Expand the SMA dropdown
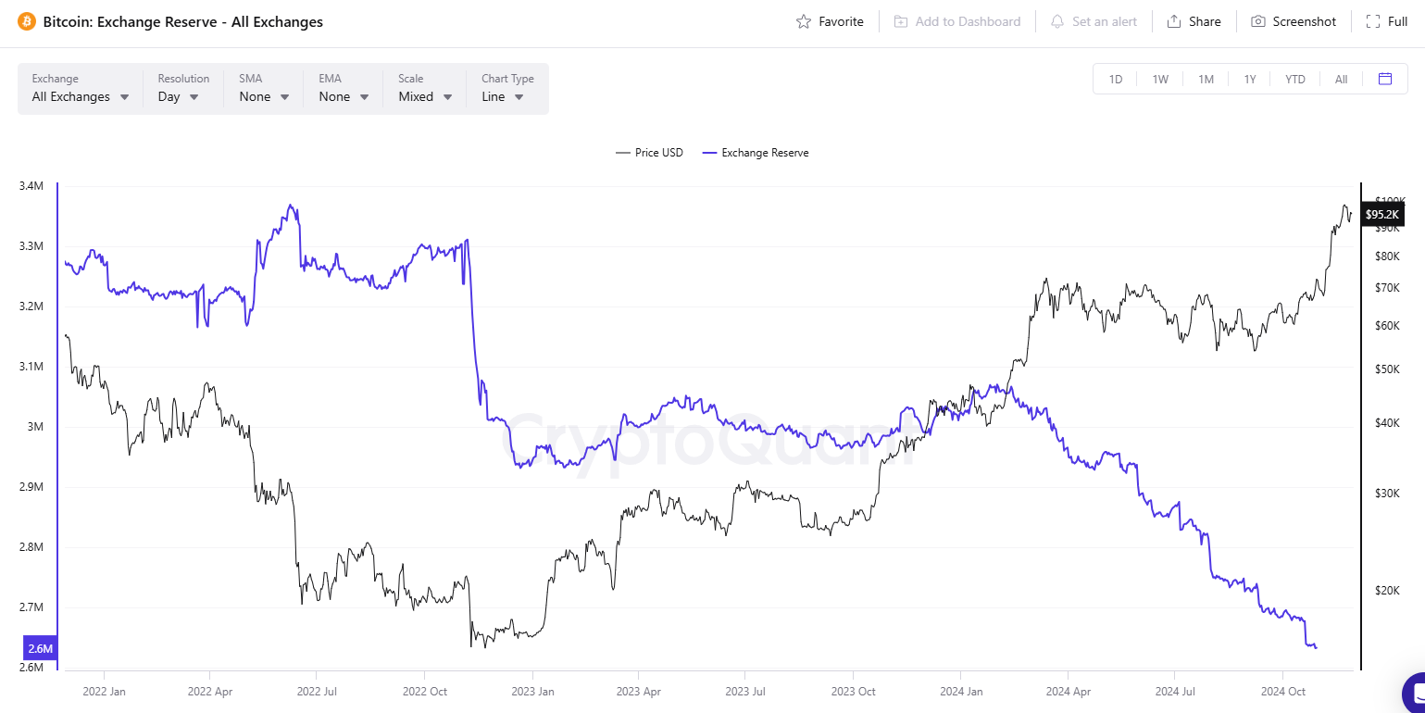Viewport: 1425px width, 713px height. coord(264,96)
